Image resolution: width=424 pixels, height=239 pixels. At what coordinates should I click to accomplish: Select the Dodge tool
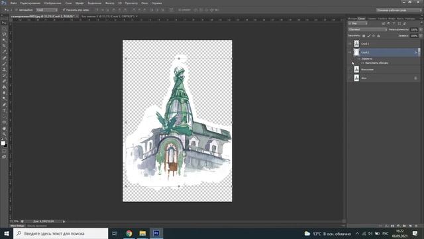pos(4,98)
